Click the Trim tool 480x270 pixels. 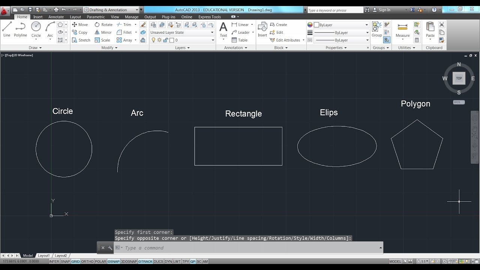(x=124, y=25)
